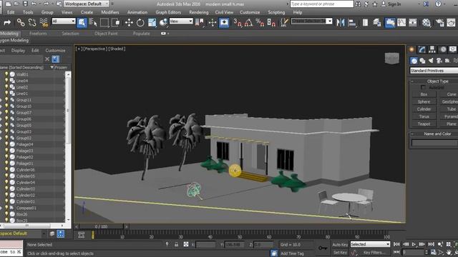Screen dimensions: 458x257
Task: Toggle the Spinner Snap button
Action: [271, 22]
